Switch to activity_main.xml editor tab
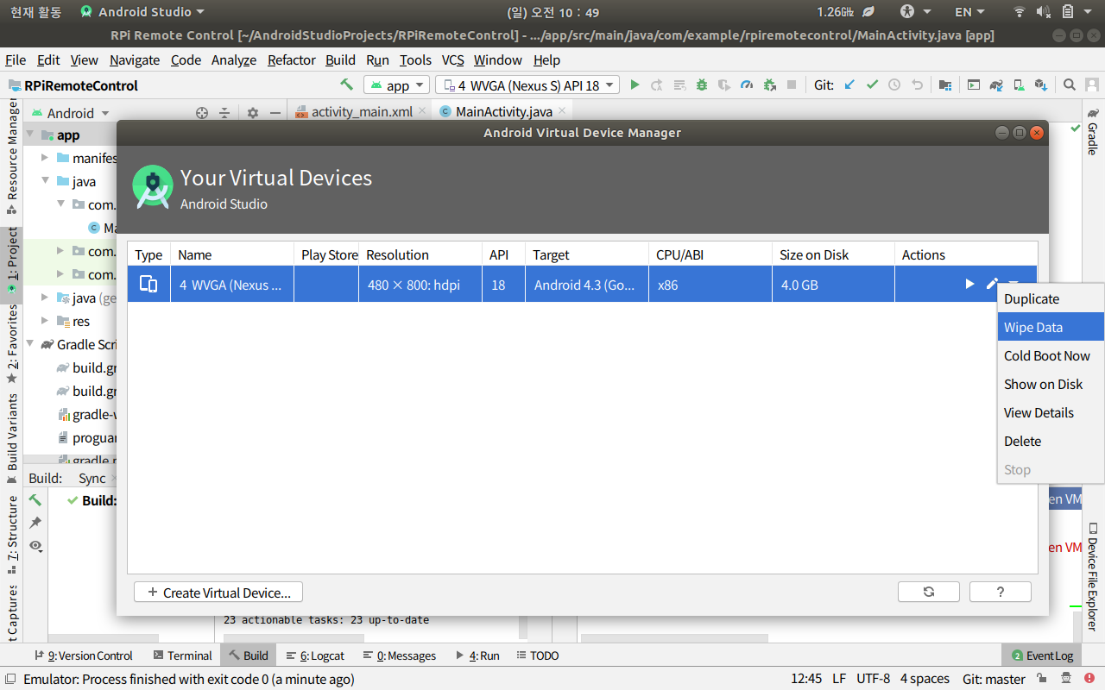This screenshot has width=1105, height=690. 361,112
